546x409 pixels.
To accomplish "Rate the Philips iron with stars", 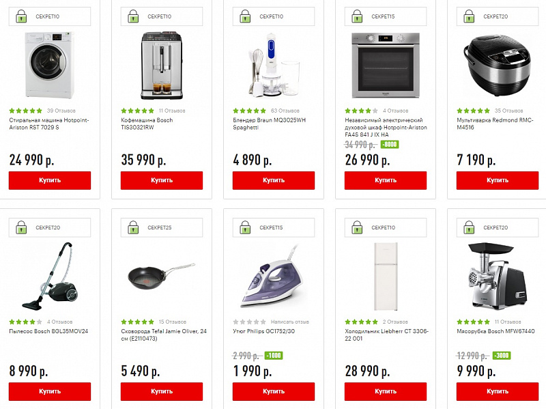I will (250, 322).
